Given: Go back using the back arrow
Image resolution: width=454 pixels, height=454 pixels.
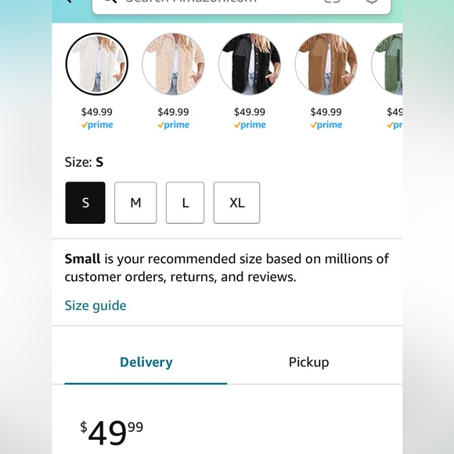Looking at the screenshot, I should pyautogui.click(x=69, y=2).
